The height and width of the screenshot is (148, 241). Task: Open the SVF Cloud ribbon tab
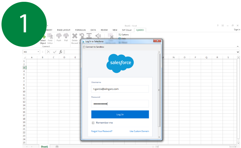(127, 30)
